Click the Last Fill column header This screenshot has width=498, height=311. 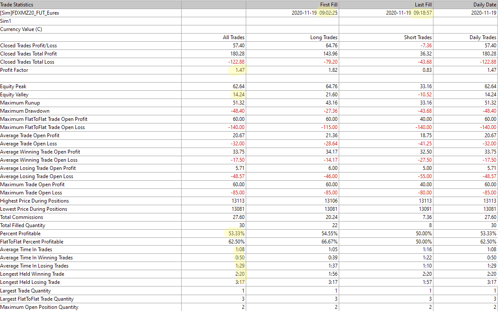point(423,5)
